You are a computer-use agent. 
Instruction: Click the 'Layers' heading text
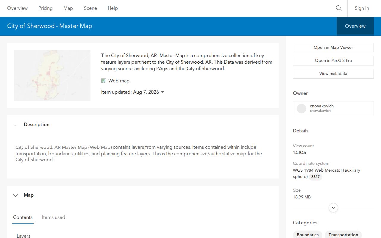coord(24,236)
